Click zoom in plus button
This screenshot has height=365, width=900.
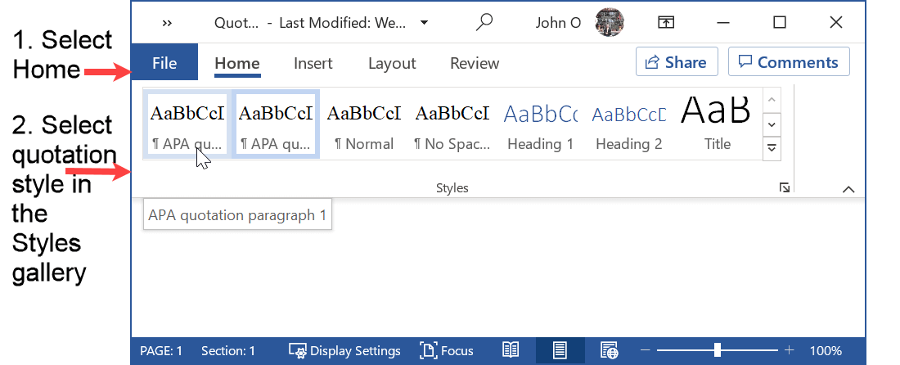790,350
